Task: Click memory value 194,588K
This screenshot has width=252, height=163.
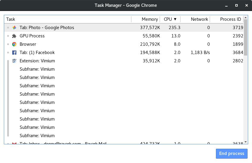Action: point(150,53)
